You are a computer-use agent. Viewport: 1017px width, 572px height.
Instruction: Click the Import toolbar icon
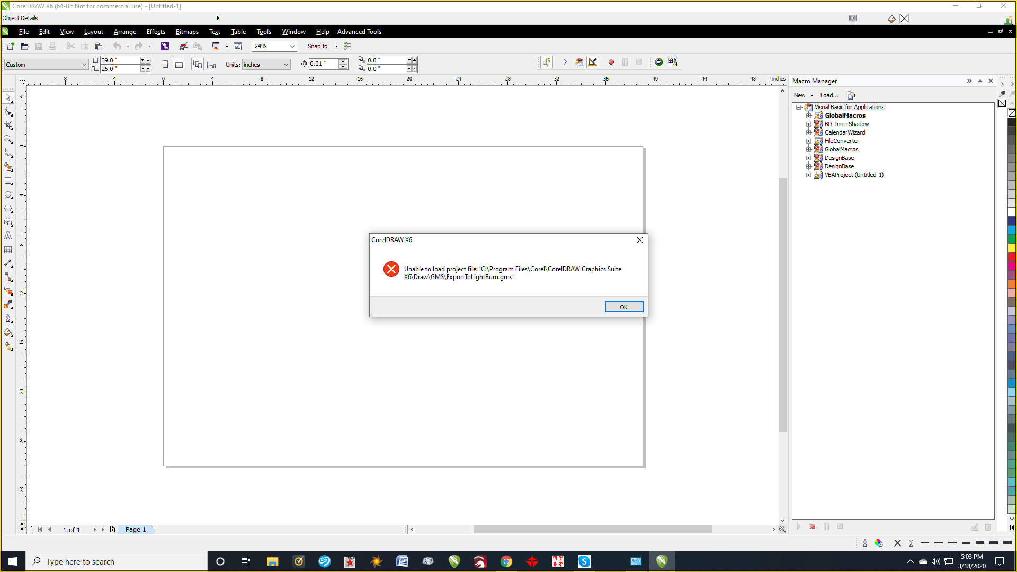click(x=183, y=47)
